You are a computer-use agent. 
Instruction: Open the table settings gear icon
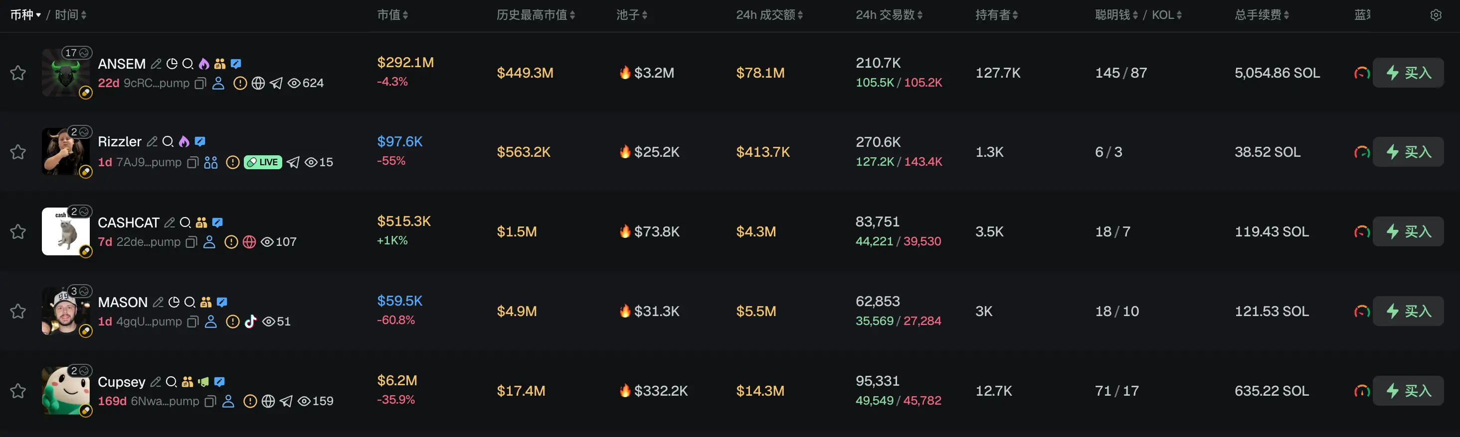point(1436,15)
